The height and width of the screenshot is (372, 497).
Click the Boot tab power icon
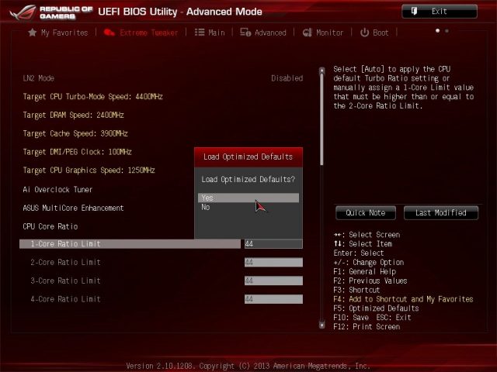[x=364, y=33]
